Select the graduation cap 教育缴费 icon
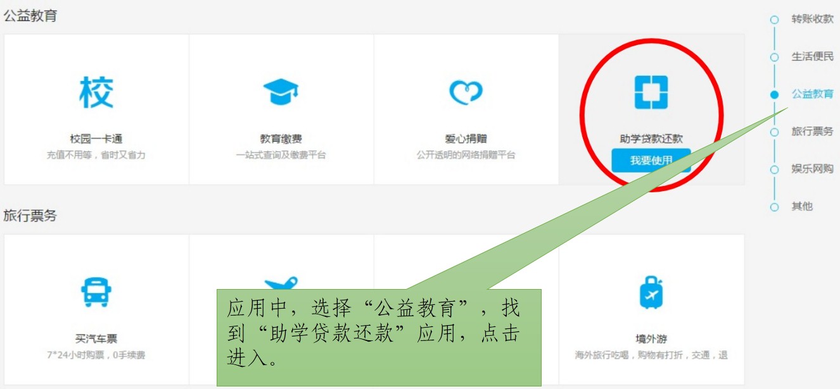 click(281, 92)
